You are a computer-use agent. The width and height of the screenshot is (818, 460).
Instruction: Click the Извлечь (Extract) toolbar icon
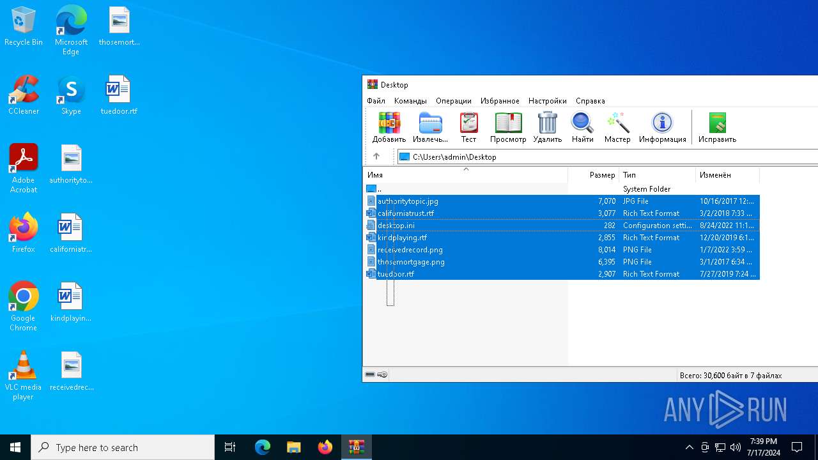430,127
